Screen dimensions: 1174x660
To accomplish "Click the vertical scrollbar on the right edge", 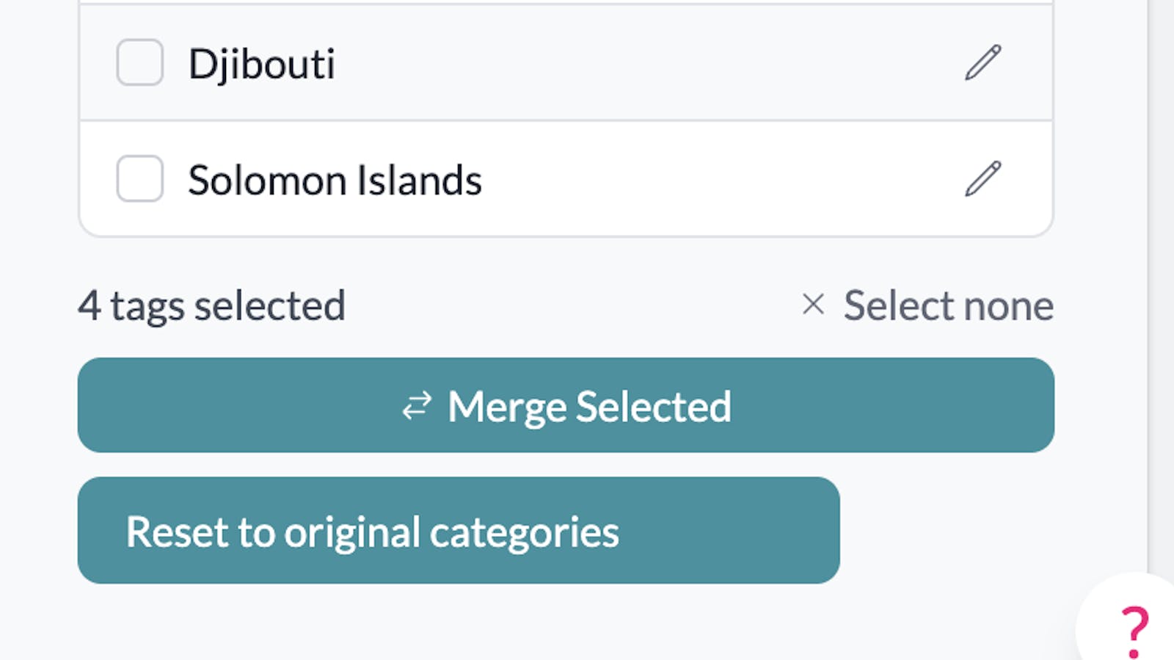I will [x=1160, y=294].
